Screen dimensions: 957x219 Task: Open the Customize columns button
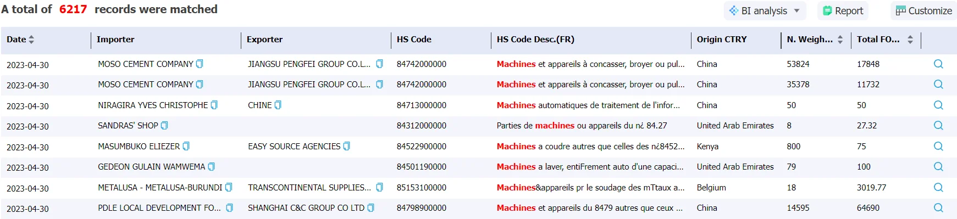[923, 11]
